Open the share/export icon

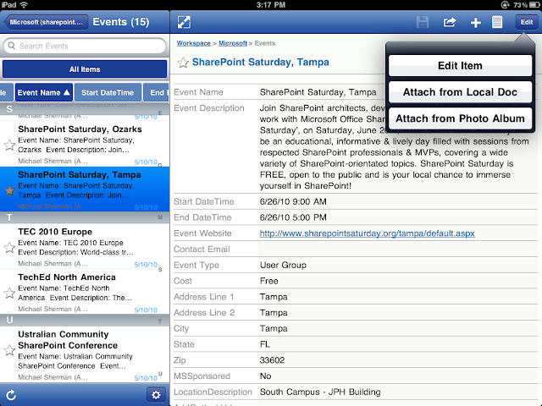tap(450, 22)
